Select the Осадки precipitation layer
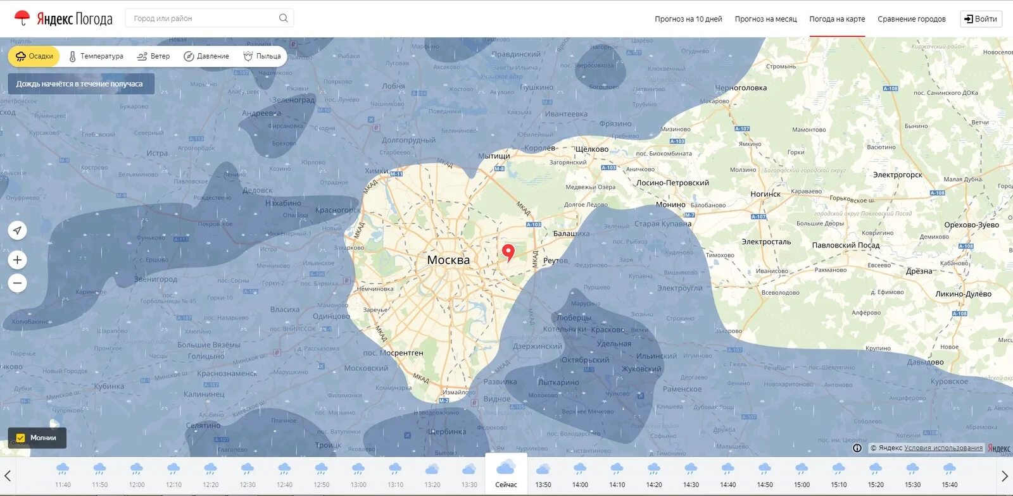This screenshot has width=1013, height=496. (34, 56)
